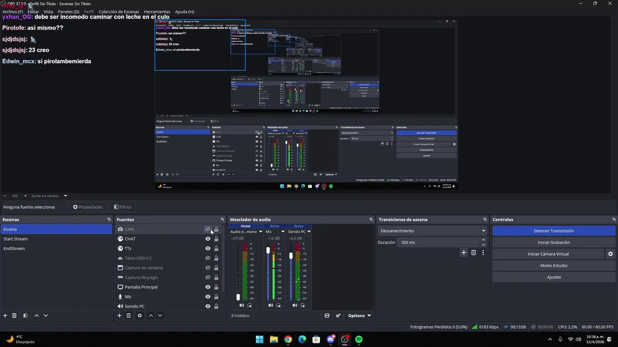Image resolution: width=618 pixels, height=347 pixels.
Task: Zoom in preview with plus icon
Action: [25, 196]
